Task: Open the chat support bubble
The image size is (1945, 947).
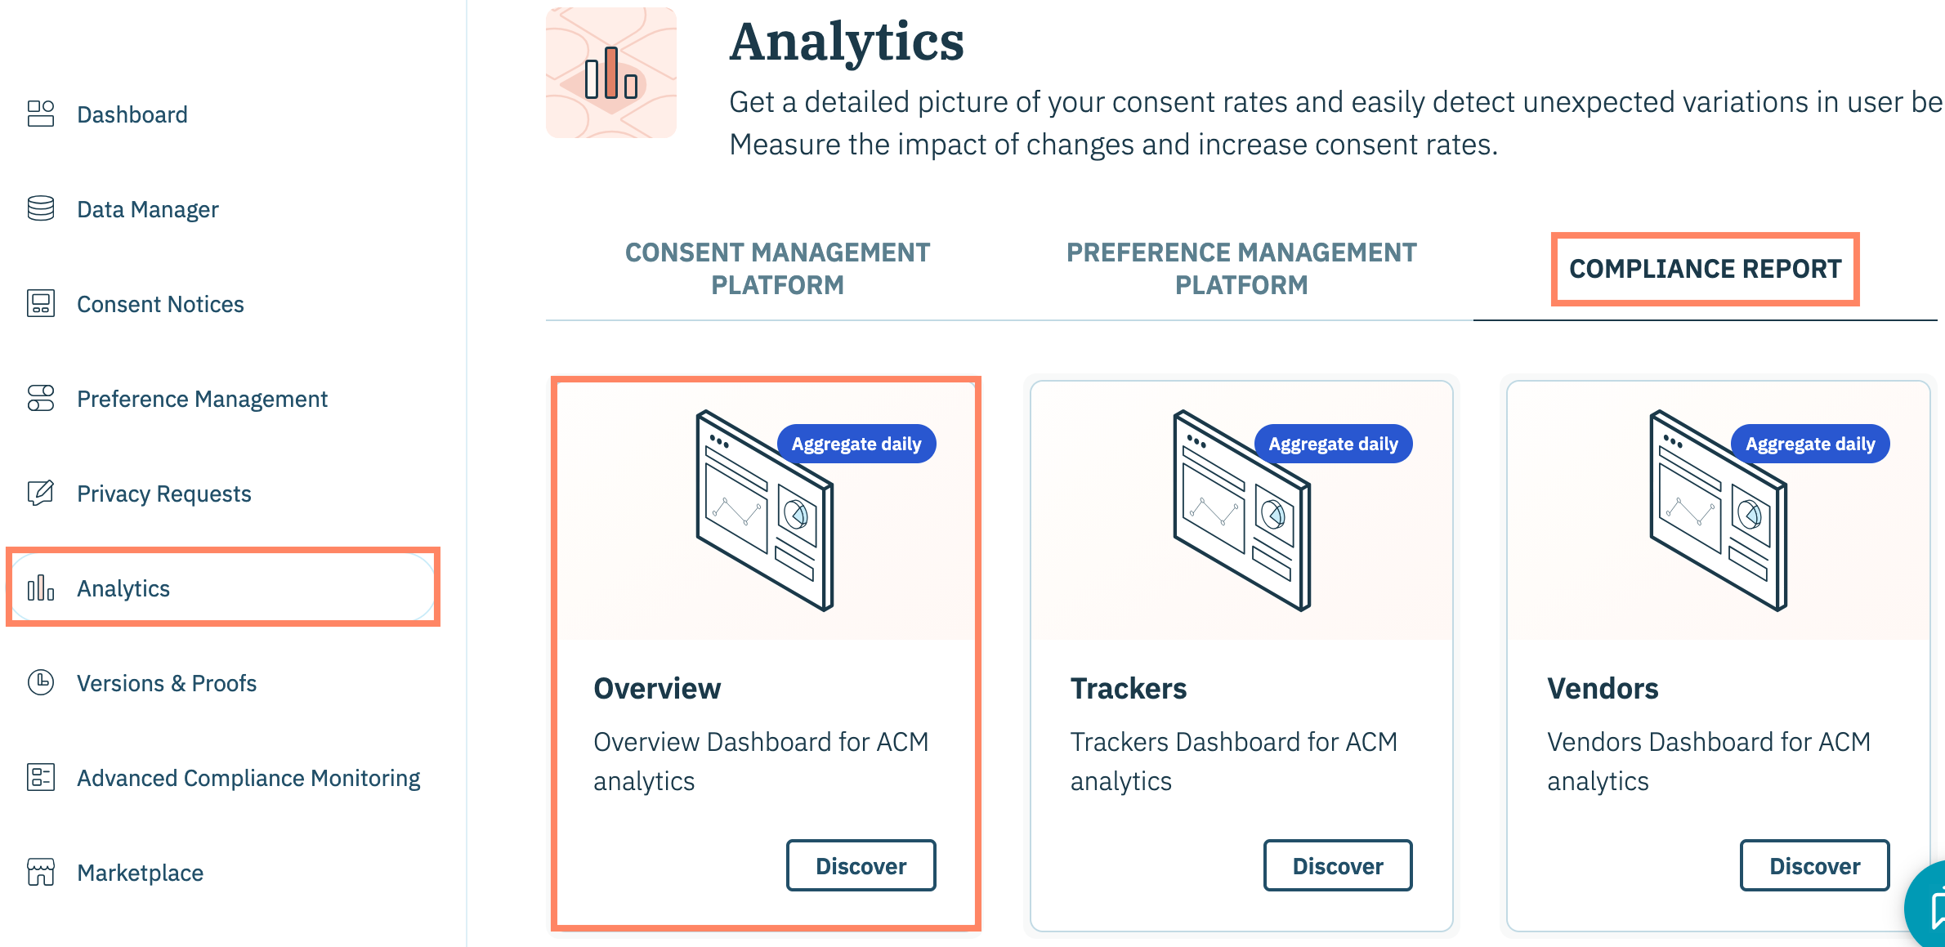Action: pos(1930,909)
